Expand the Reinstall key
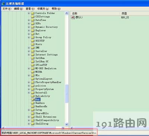 29,93
